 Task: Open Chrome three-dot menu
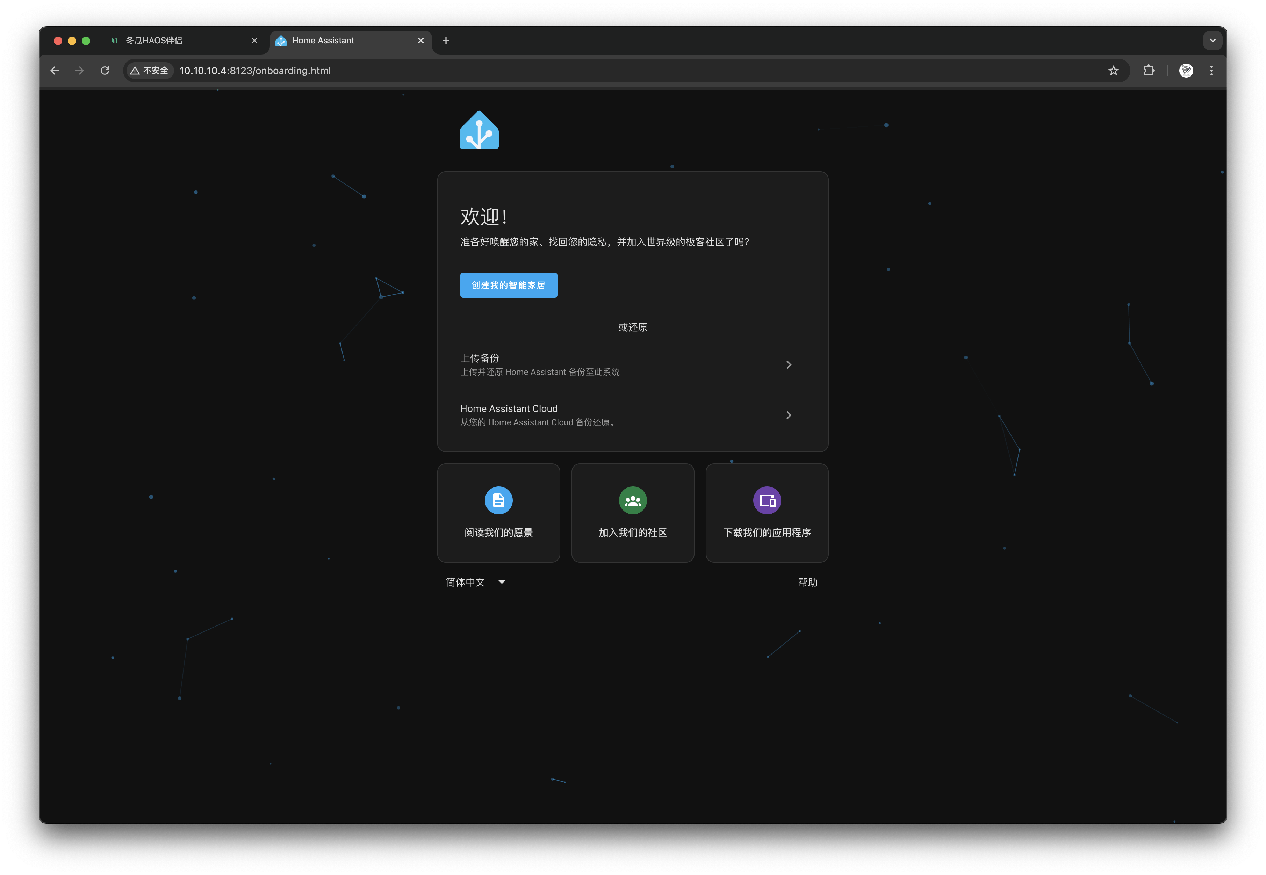[1211, 71]
